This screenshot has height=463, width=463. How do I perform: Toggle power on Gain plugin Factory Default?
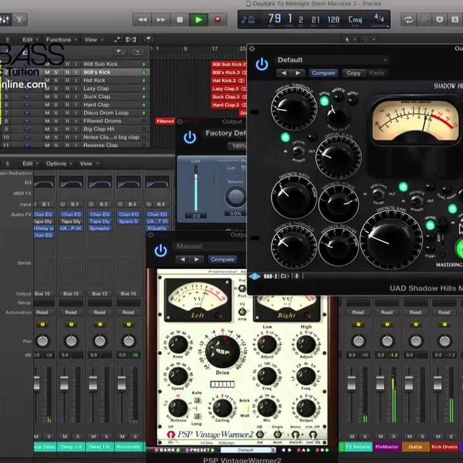click(190, 138)
